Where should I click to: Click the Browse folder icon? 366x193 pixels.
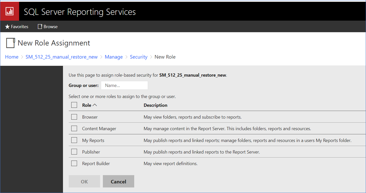40,26
